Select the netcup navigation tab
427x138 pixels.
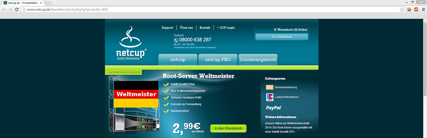(x=178, y=59)
